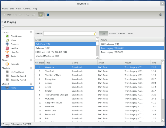The image size is (166, 128).
Task: Collapse the Stores section
Action: point(31,60)
